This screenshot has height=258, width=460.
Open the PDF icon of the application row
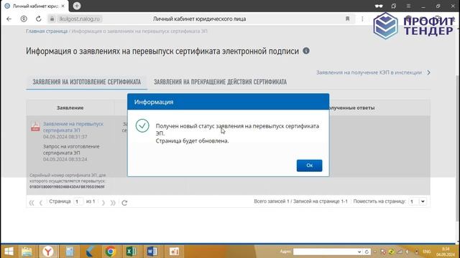click(x=35, y=126)
